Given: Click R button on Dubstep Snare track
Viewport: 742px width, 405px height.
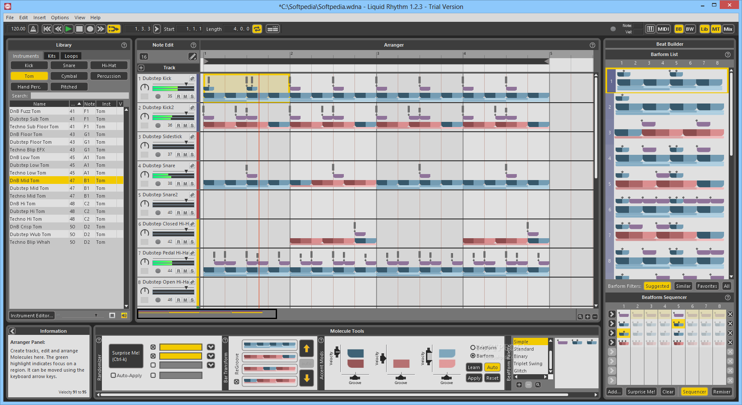Looking at the screenshot, I should coord(179,183).
